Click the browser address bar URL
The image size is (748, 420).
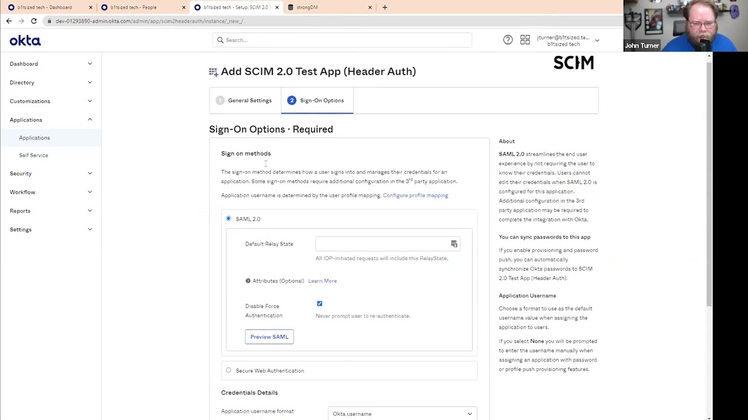[150, 21]
